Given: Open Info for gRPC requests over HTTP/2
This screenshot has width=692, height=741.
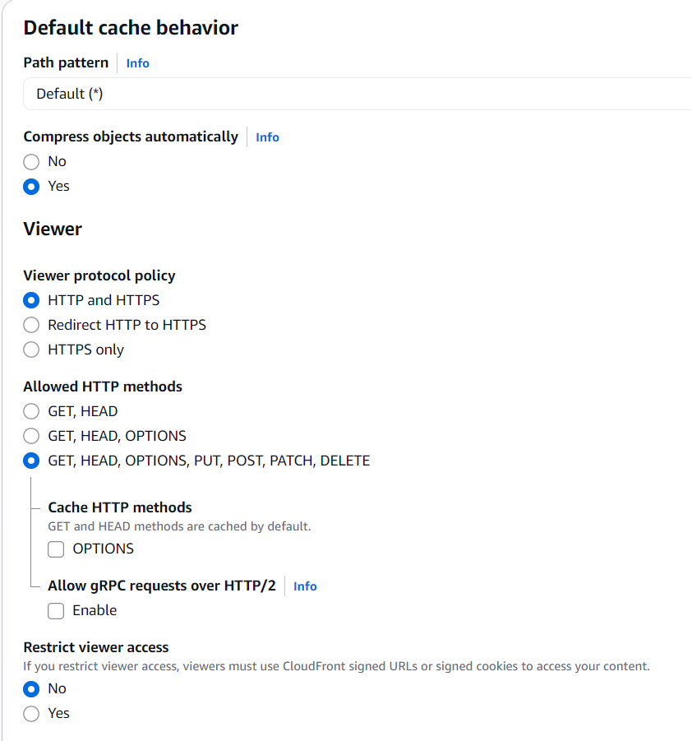Looking at the screenshot, I should (x=305, y=586).
